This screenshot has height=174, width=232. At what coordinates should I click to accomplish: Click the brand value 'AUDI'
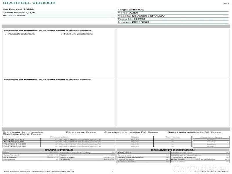pos(134,13)
